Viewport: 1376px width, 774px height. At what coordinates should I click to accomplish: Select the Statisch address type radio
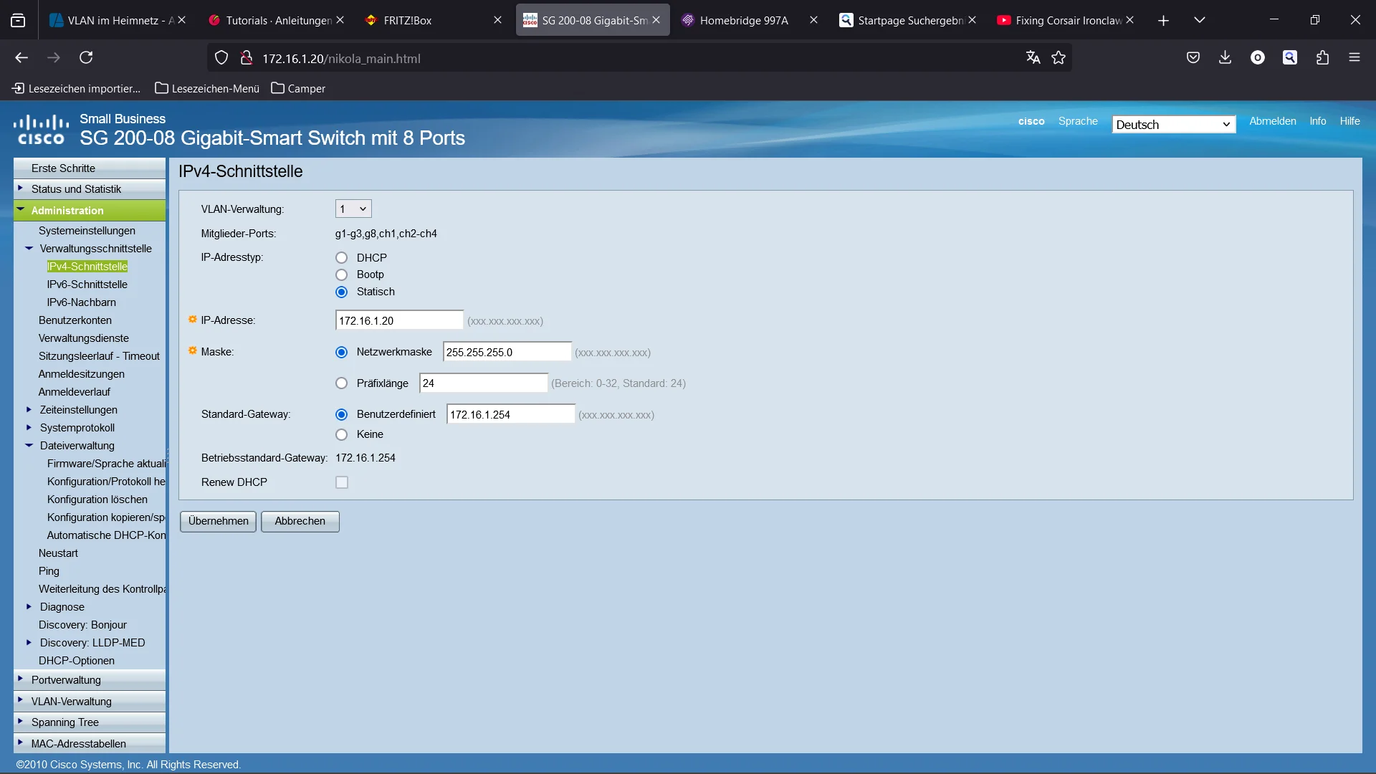342,292
